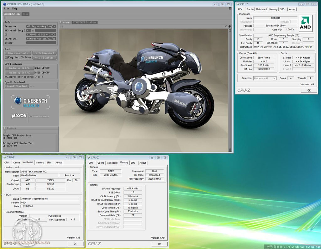Select the Cache tab in top-right CPU-Z
Screen dimensions: 321x249
250,9
